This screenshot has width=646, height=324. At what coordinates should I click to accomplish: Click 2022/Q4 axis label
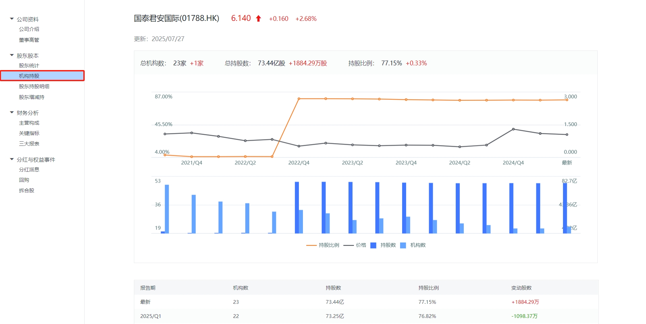click(299, 163)
